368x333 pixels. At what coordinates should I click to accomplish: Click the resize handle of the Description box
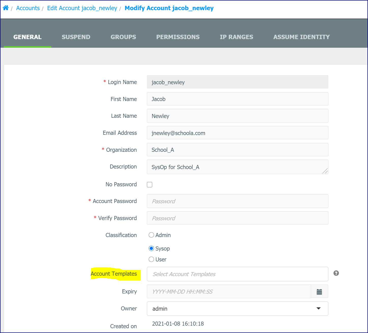pyautogui.click(x=325, y=171)
